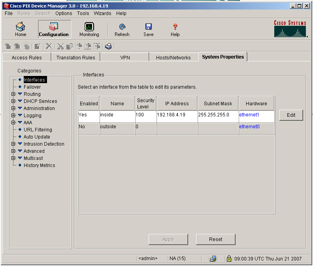Click the Reset button
The width and height of the screenshot is (313, 266).
215,239
